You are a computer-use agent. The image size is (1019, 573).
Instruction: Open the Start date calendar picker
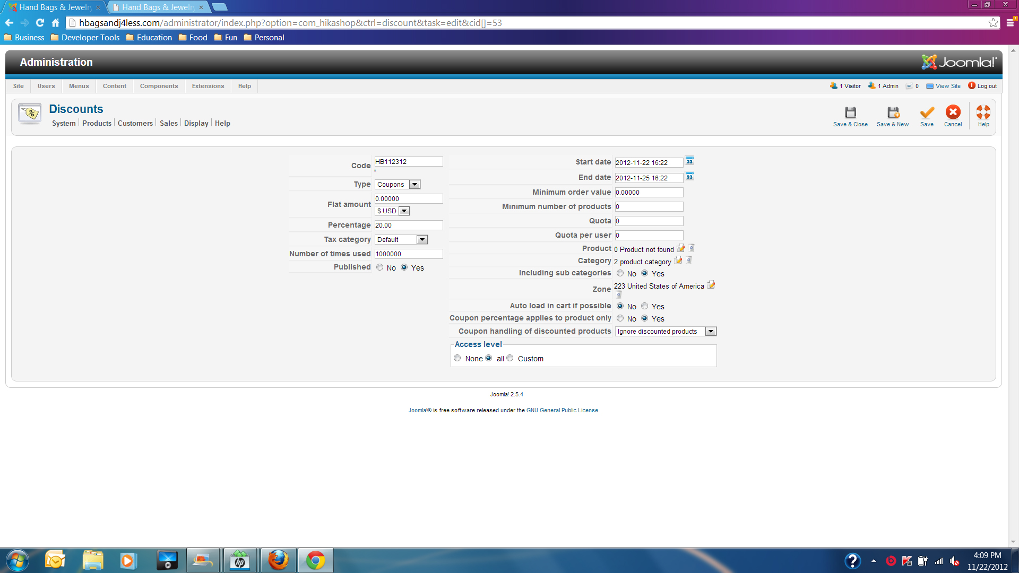pyautogui.click(x=689, y=161)
